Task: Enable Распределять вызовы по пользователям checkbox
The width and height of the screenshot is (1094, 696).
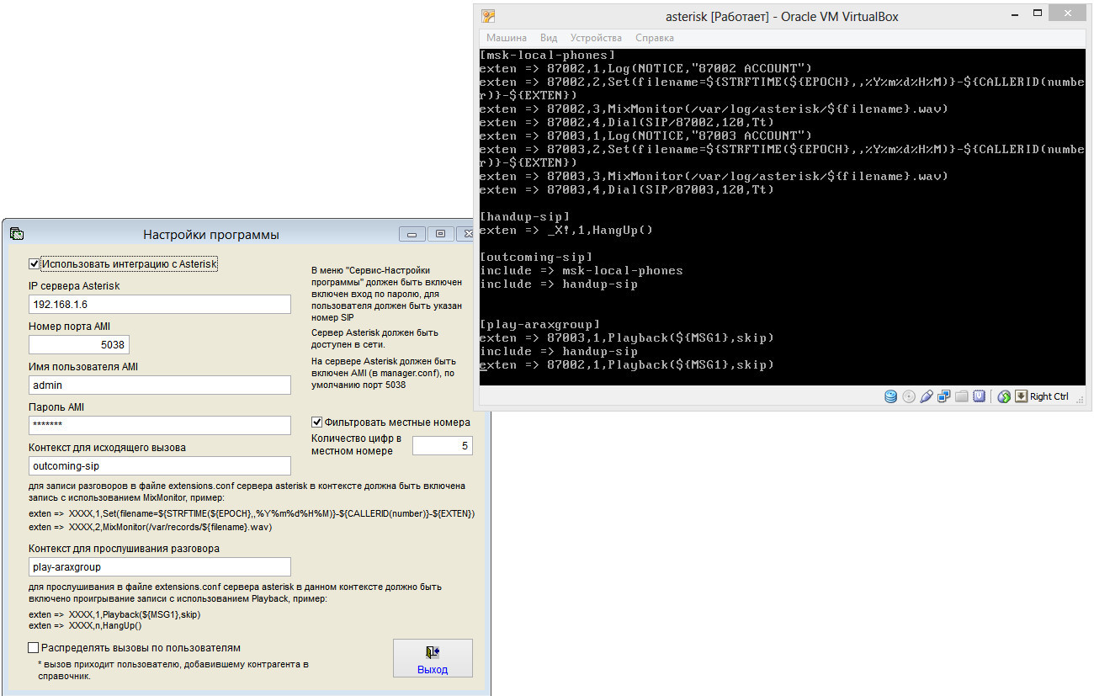Action: (x=34, y=647)
